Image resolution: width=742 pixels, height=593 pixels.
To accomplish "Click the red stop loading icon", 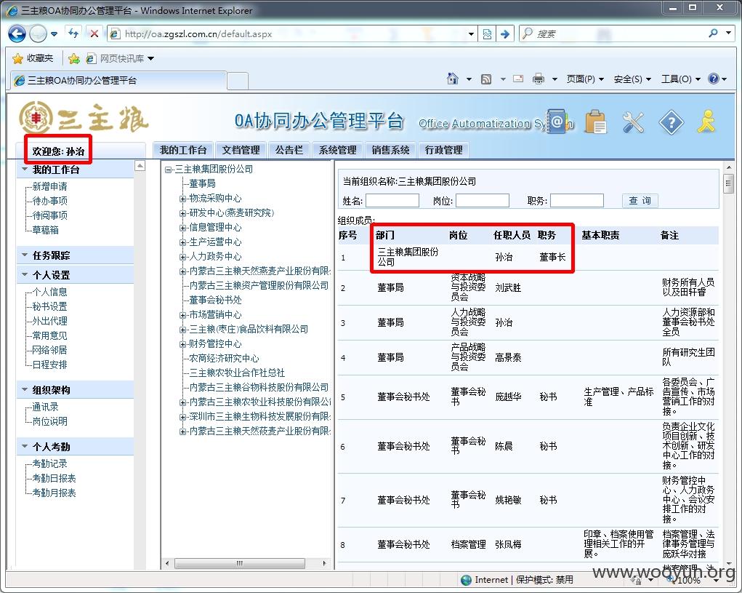I will pyautogui.click(x=94, y=33).
